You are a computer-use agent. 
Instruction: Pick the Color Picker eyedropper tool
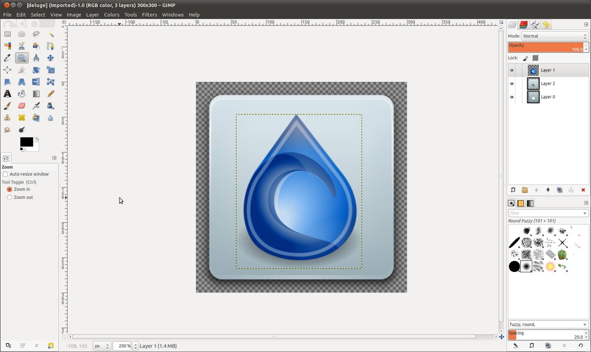(7, 58)
